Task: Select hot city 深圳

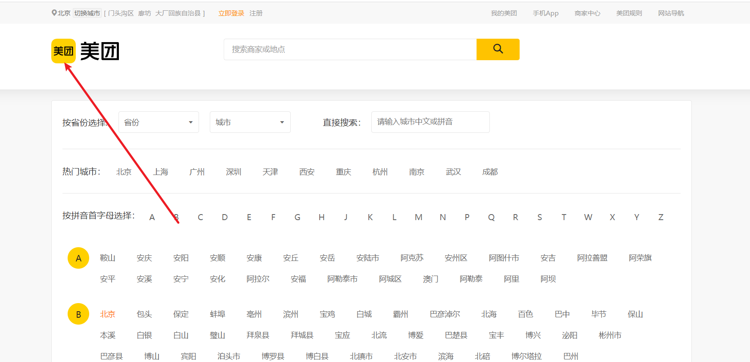Action: (234, 172)
